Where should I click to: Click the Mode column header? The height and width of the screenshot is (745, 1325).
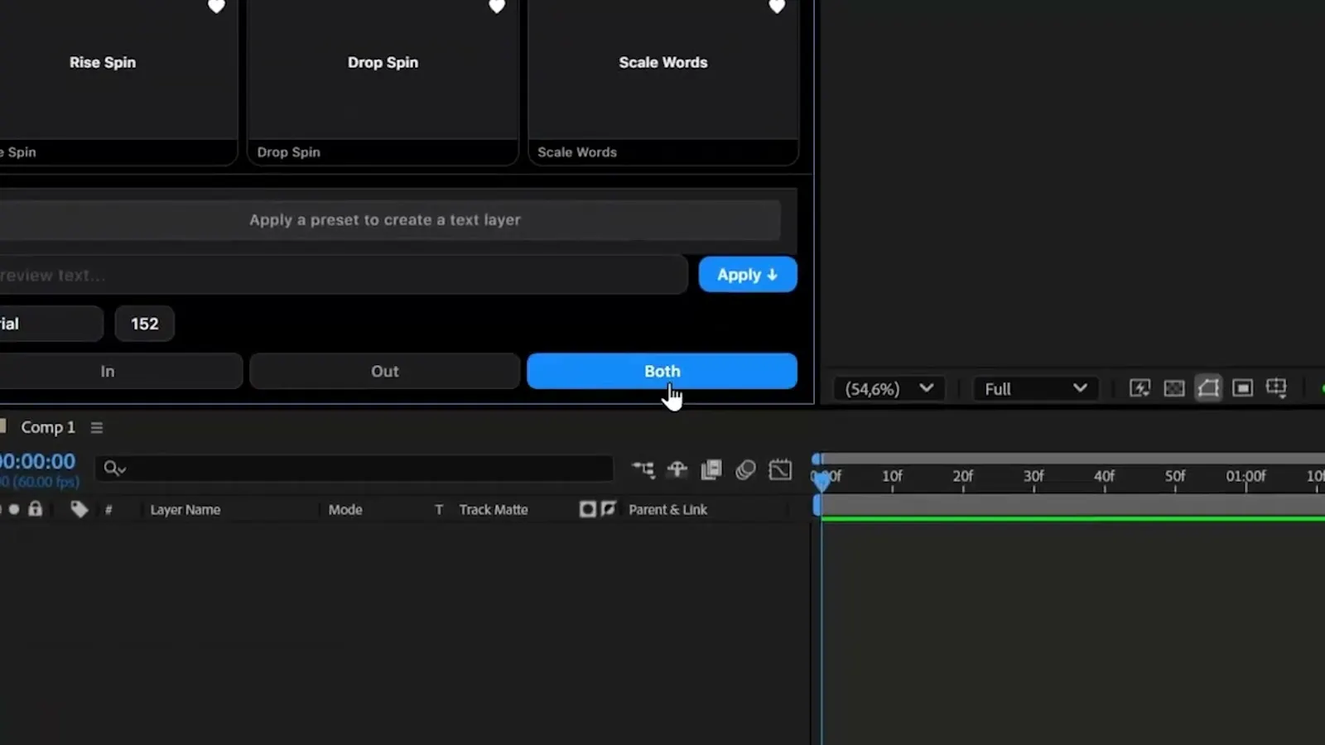[345, 510]
